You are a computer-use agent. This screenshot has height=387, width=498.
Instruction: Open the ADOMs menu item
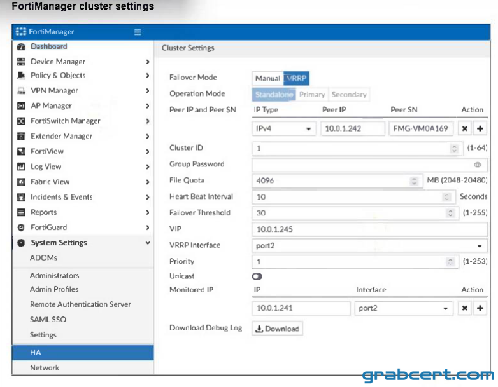(x=43, y=258)
